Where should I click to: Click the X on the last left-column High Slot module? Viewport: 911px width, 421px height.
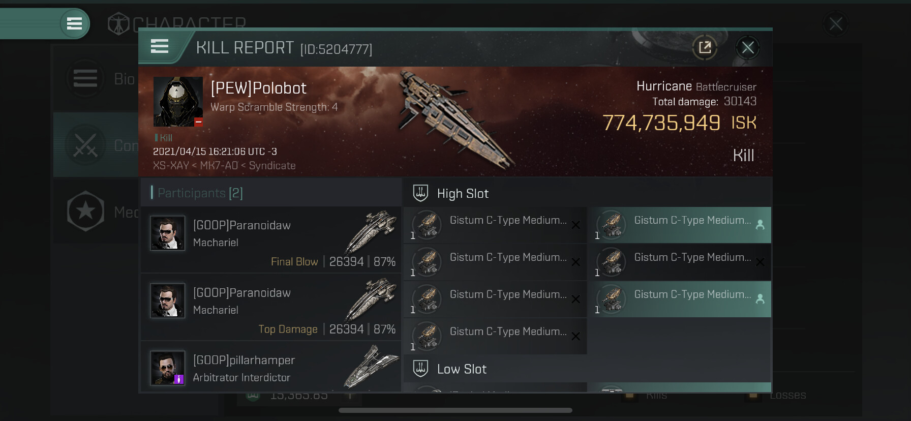(x=575, y=336)
